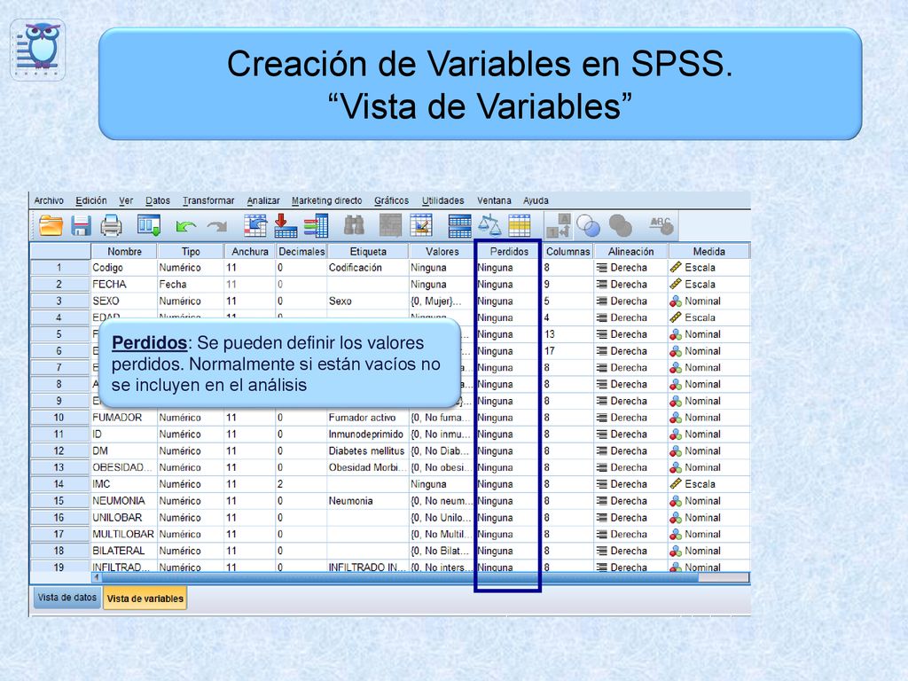Open the Utilidades menu
This screenshot has width=908, height=681.
(443, 200)
